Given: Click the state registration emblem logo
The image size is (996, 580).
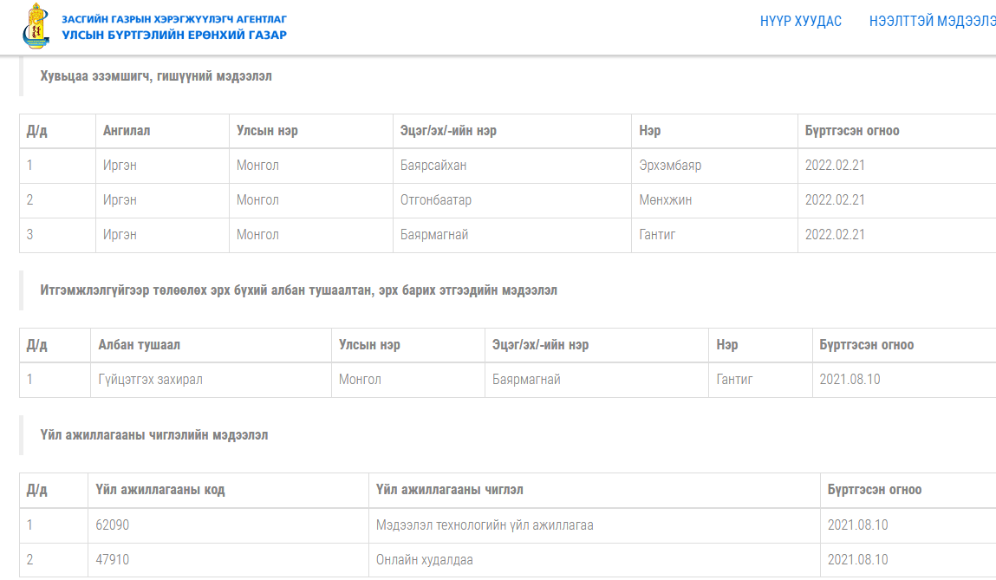Looking at the screenshot, I should coord(36,26).
